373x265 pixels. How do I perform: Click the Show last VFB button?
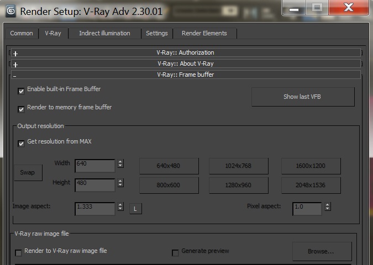[x=303, y=97]
